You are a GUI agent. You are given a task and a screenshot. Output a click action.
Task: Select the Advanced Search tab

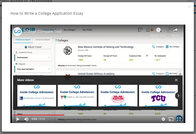pyautogui.click(x=43, y=40)
